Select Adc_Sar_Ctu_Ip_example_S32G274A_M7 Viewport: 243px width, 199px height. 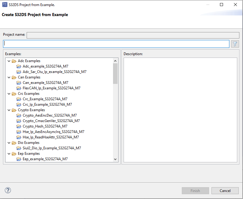click(55, 72)
